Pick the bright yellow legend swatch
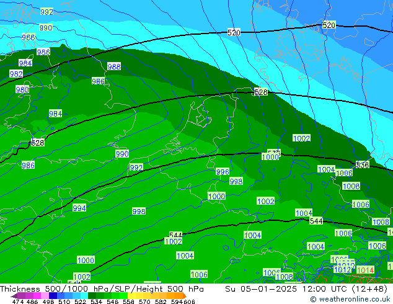 tap(131, 295)
